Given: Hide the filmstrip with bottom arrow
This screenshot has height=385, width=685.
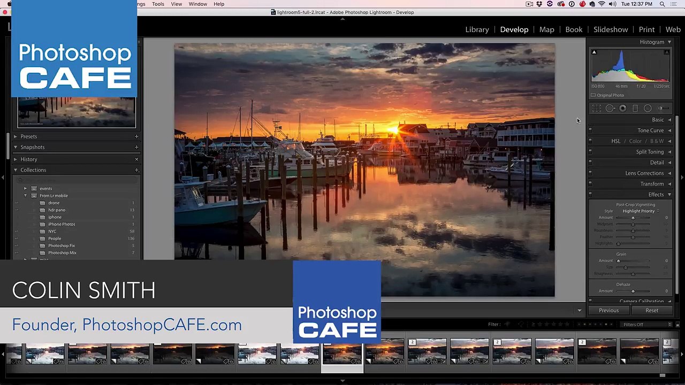Looking at the screenshot, I should coord(342,381).
